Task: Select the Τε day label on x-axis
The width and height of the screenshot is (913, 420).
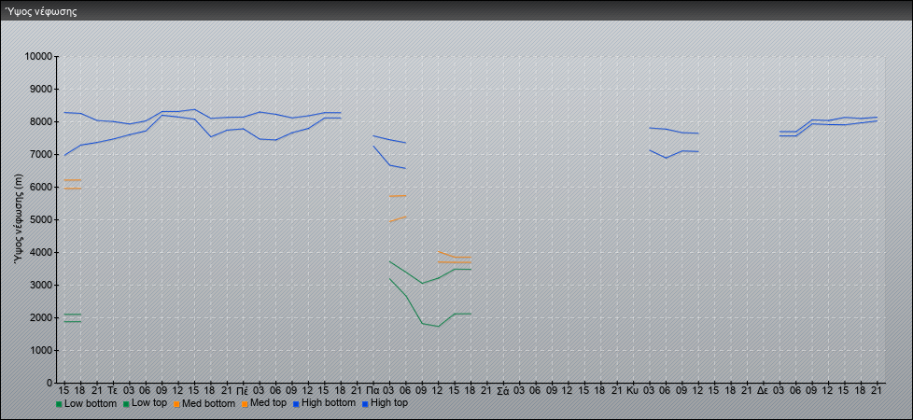Action: point(113,391)
